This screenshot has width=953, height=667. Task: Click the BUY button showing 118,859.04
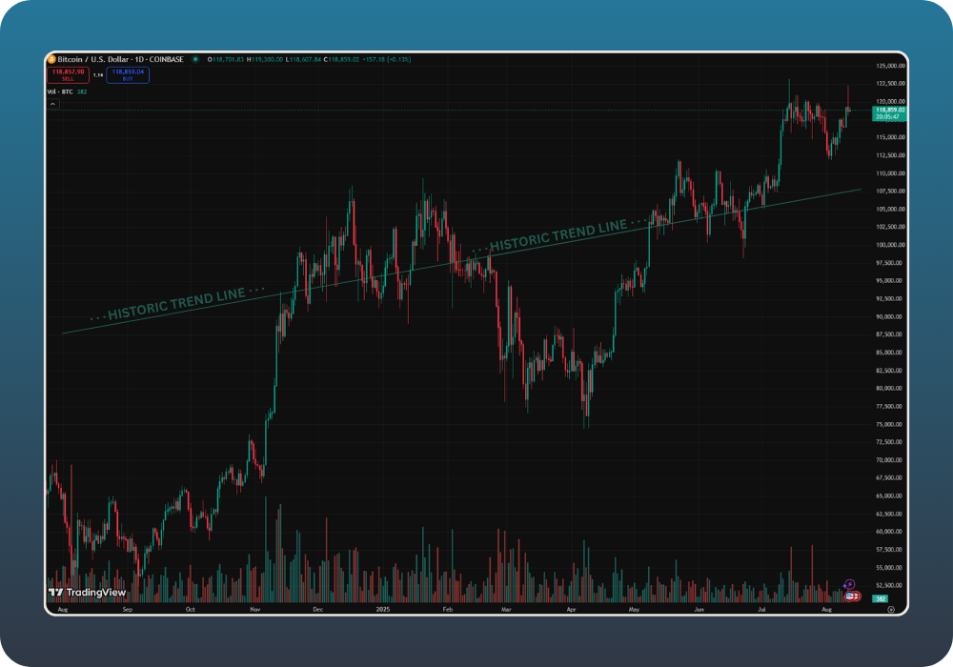(129, 74)
